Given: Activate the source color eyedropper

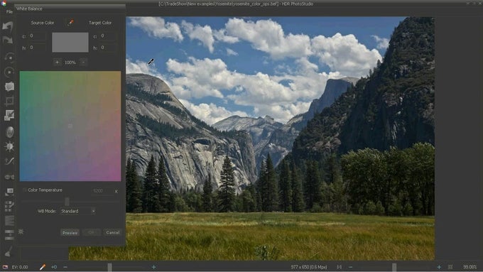Looking at the screenshot, I should tap(71, 22).
